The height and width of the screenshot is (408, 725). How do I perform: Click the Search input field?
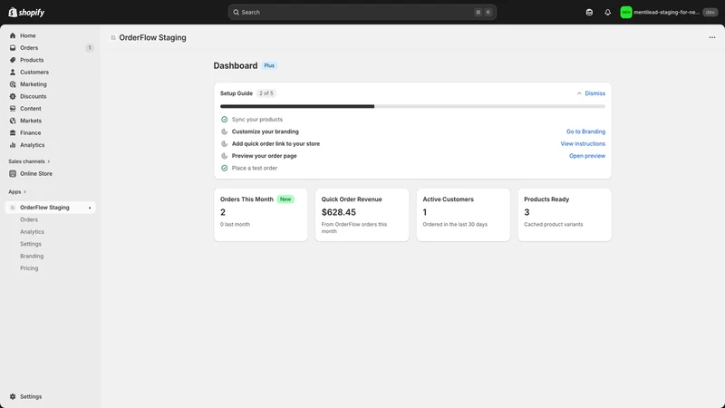(x=362, y=12)
